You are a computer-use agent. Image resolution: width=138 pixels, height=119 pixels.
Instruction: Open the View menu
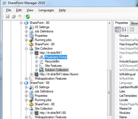pyautogui.click(x=30, y=10)
